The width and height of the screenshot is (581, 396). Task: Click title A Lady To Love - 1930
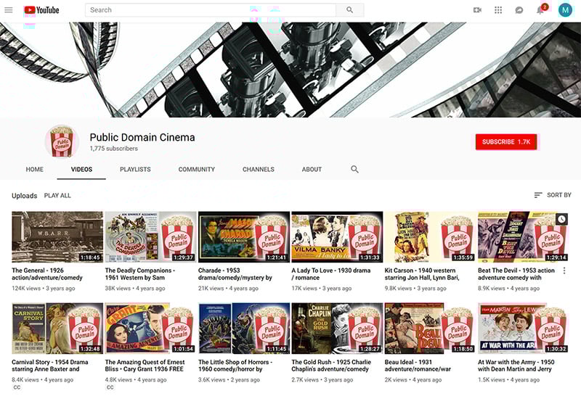click(331, 274)
